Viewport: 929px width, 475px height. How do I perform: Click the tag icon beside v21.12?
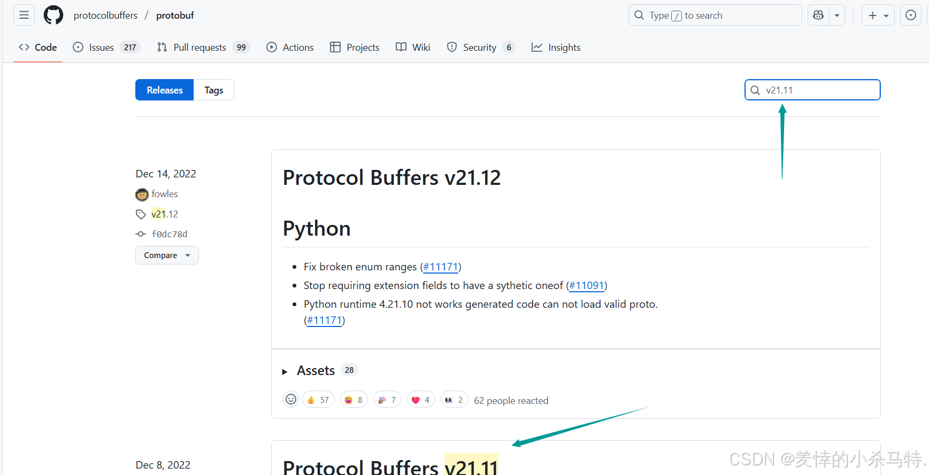[141, 214]
